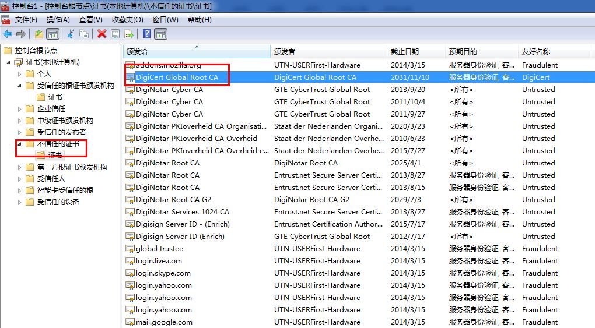The height and width of the screenshot is (328, 595).
Task: Open the 文件(F) menu
Action: [x=26, y=20]
